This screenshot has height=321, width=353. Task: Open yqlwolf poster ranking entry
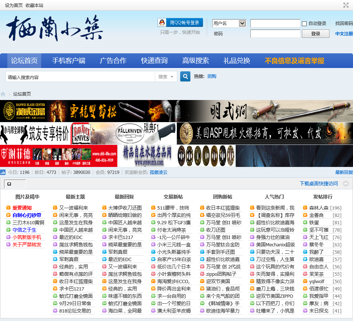click(x=317, y=281)
